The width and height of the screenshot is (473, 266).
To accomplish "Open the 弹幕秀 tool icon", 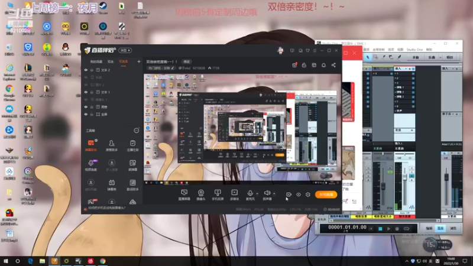I will [x=112, y=184].
